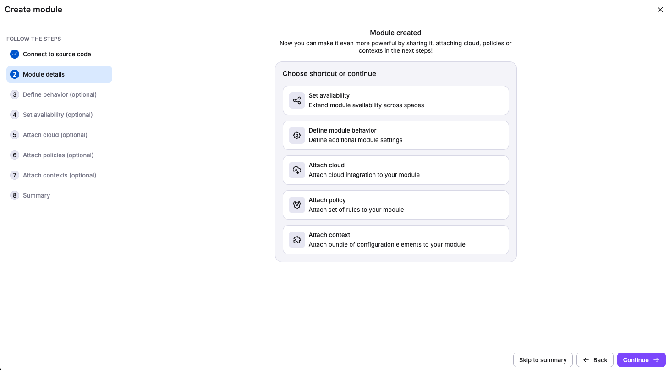Viewport: 669px width, 370px height.
Task: Jump to the Summary step
Action: [x=36, y=195]
